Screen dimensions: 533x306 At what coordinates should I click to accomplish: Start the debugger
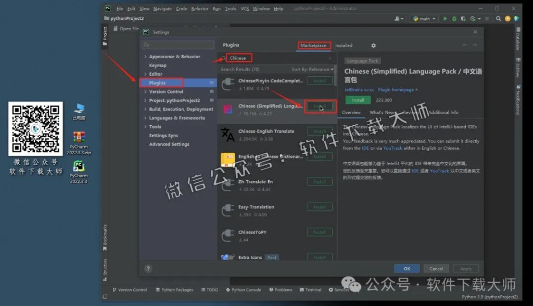coord(453,18)
